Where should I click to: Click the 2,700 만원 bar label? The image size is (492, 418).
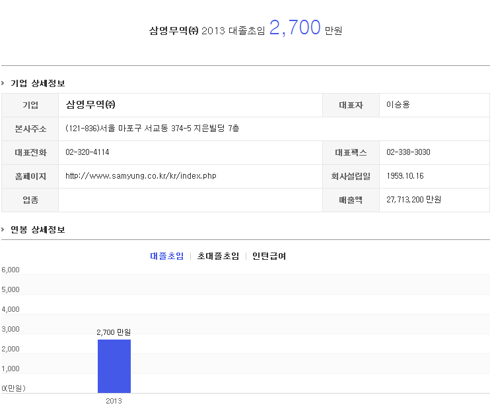pyautogui.click(x=114, y=332)
